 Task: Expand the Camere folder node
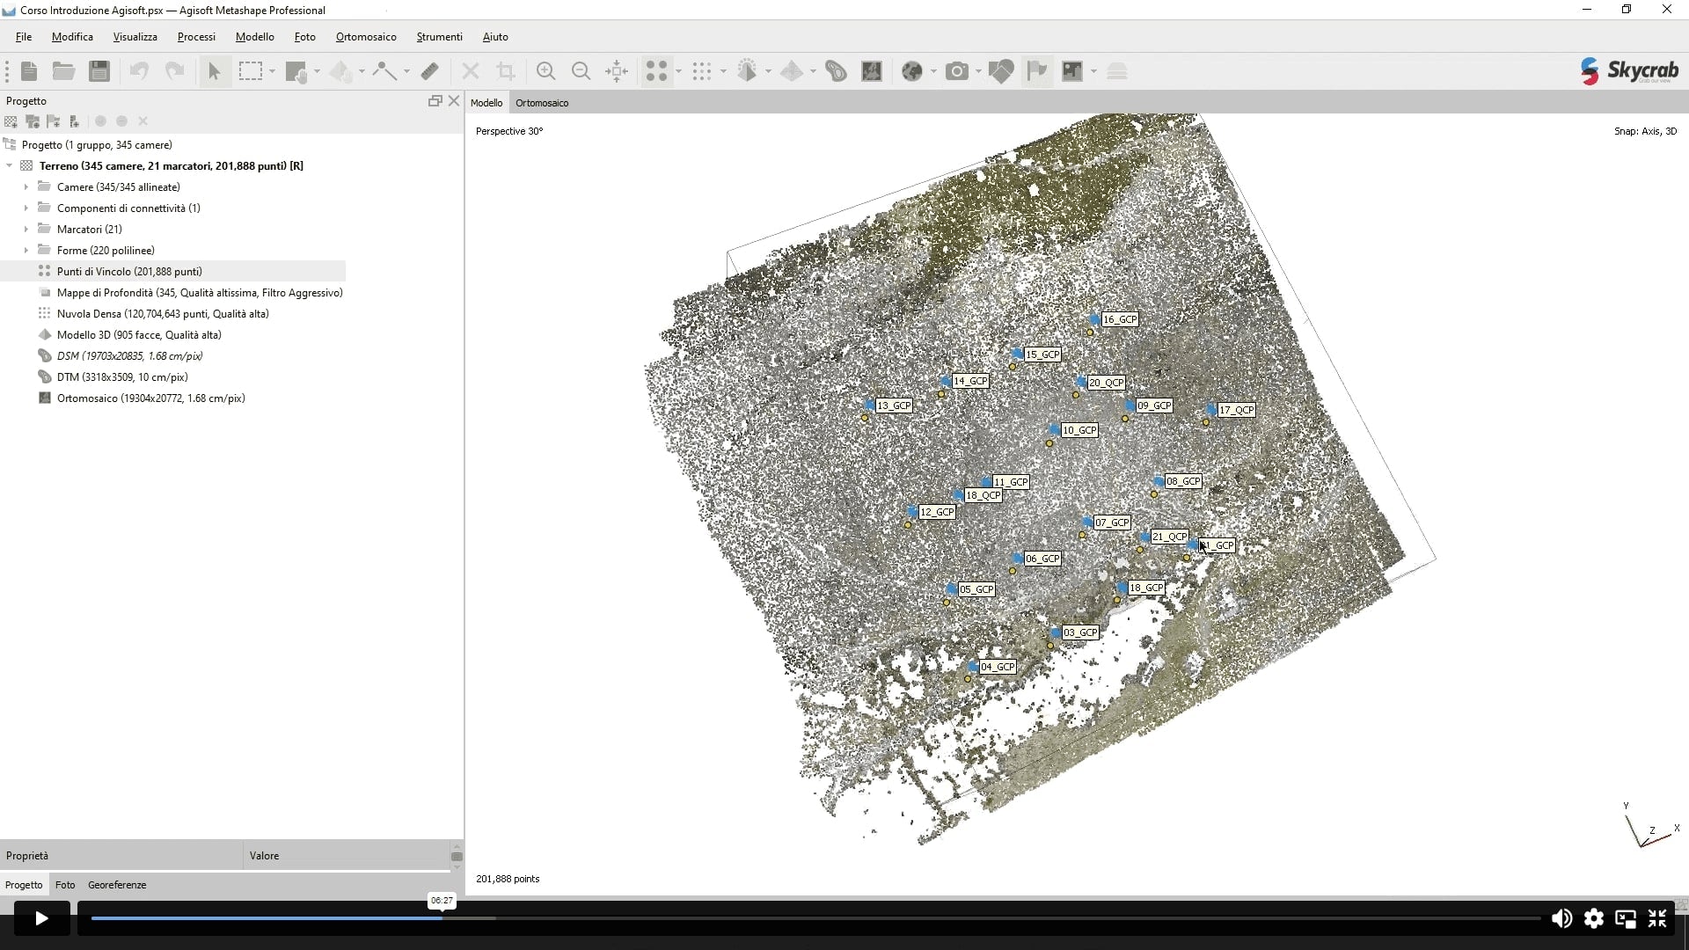pyautogui.click(x=26, y=187)
